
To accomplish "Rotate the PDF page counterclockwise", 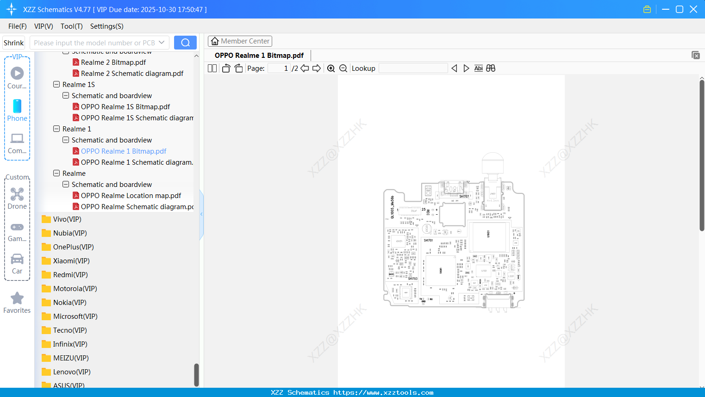I will click(x=225, y=68).
